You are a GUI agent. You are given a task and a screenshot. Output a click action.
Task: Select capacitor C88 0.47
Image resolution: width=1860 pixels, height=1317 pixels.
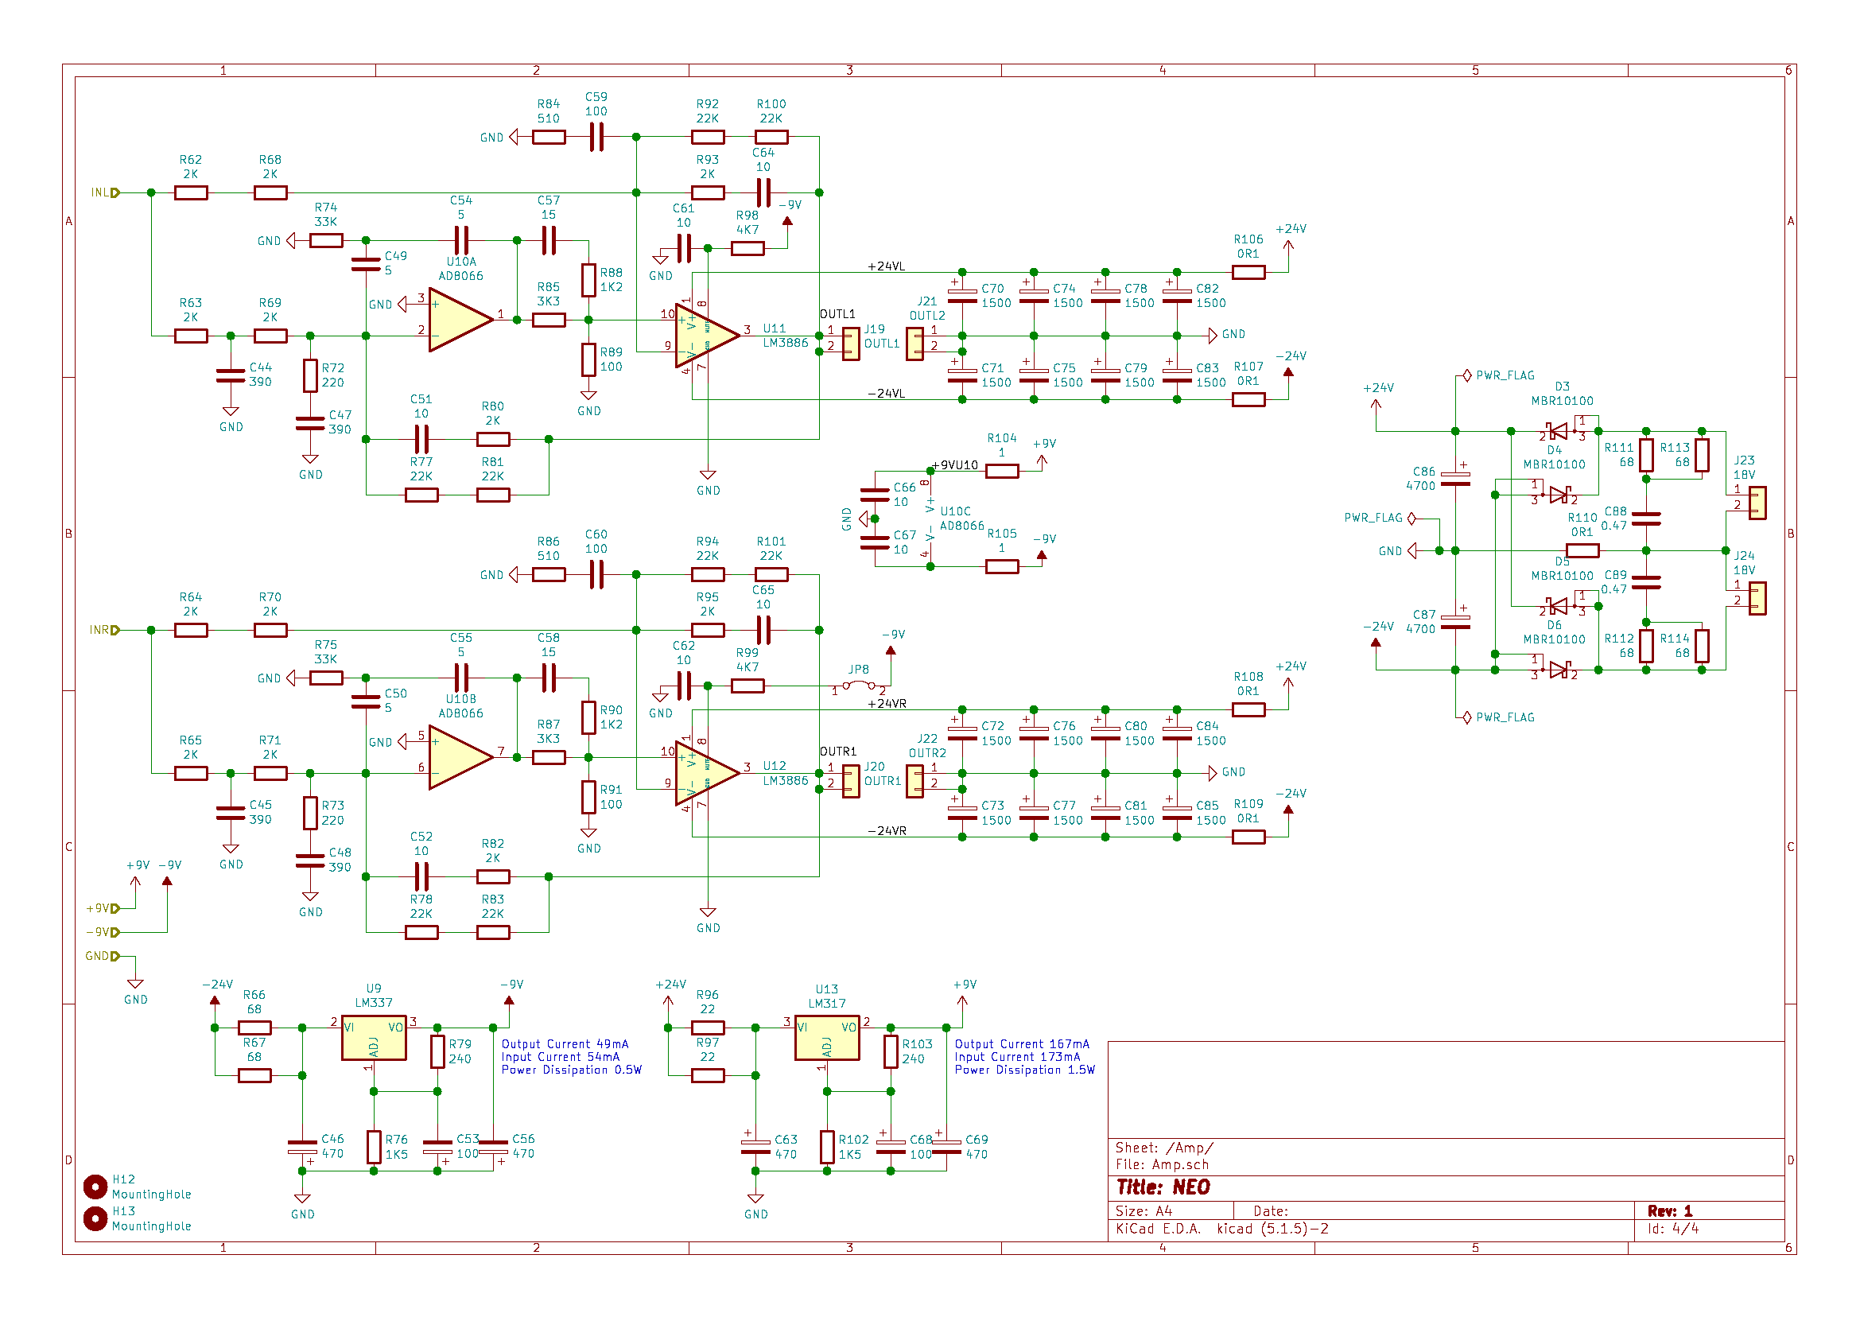click(1646, 519)
